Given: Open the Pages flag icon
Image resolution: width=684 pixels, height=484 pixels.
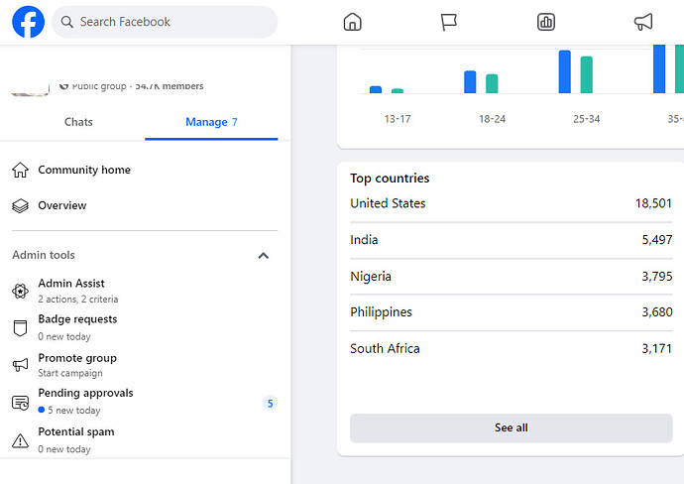Looking at the screenshot, I should click(448, 22).
